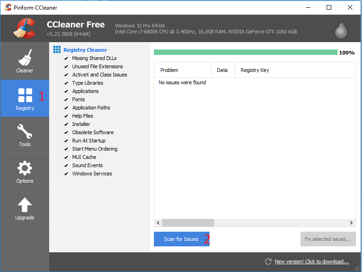Toggle Obsolete Software checkbox
This screenshot has width=362, height=272.
point(66,132)
